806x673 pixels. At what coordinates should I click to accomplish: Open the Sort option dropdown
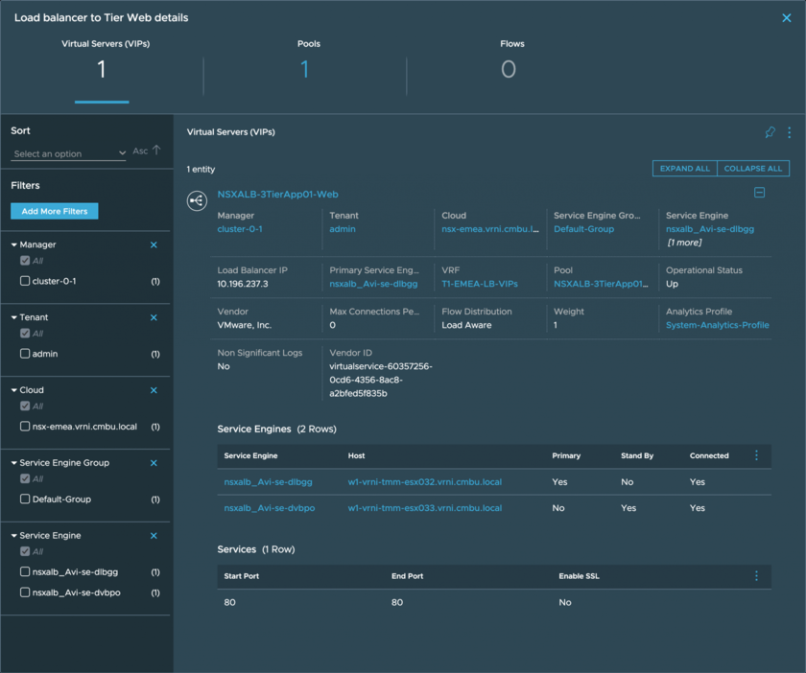(69, 153)
